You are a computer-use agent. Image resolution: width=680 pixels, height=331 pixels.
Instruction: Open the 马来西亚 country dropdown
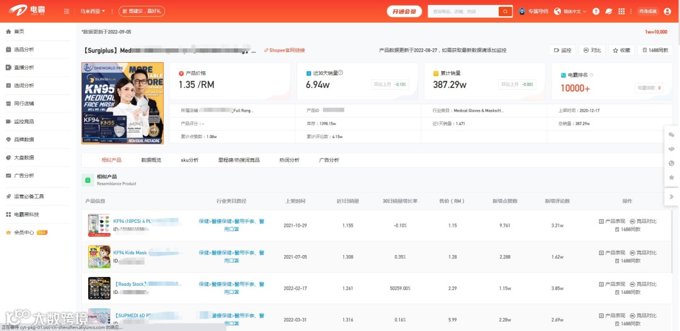point(93,11)
